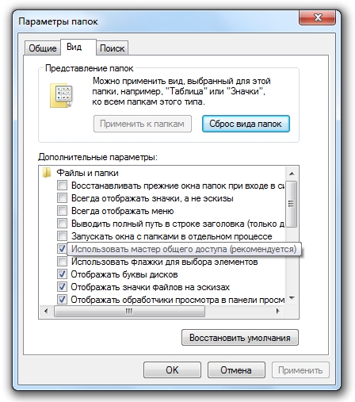Disable Отображать значки файлов на эскизах
This screenshot has height=402, width=355.
click(x=62, y=287)
